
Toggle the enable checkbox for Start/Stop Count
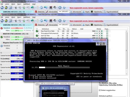[107, 38]
